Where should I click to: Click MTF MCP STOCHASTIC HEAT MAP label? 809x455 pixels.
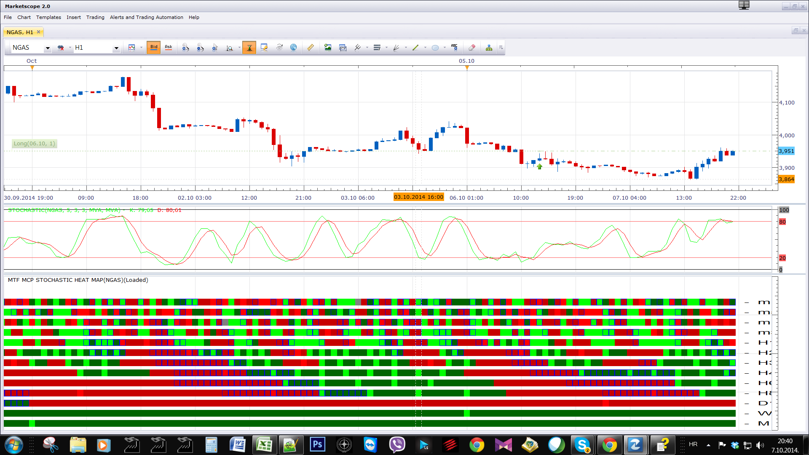[x=78, y=280]
